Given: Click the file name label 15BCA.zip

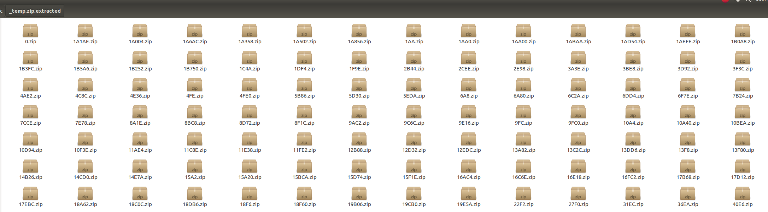Looking at the screenshot, I should click(304, 177).
